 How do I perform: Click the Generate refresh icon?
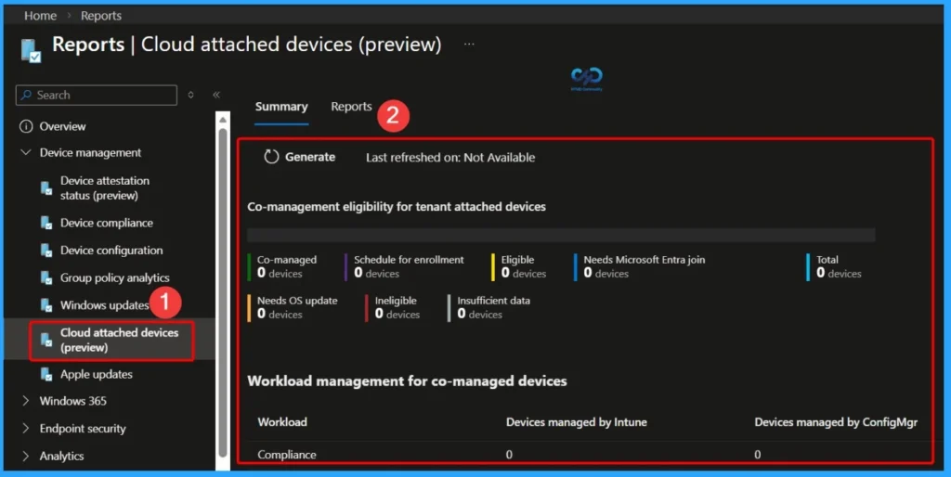(x=271, y=157)
